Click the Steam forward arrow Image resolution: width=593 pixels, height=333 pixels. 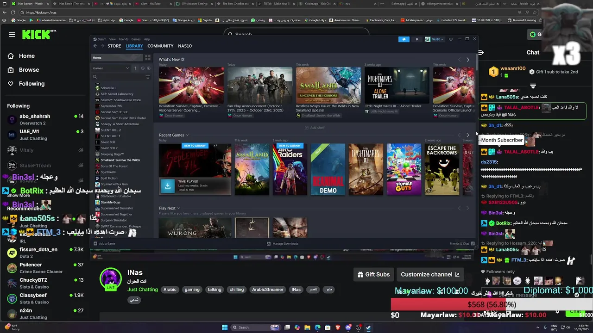coord(102,46)
